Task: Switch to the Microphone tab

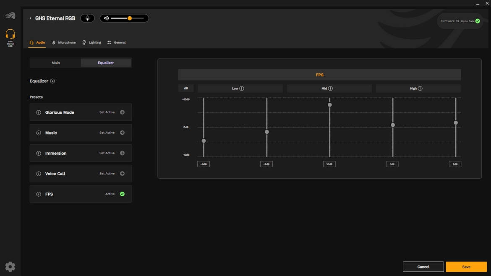Action: point(64,42)
